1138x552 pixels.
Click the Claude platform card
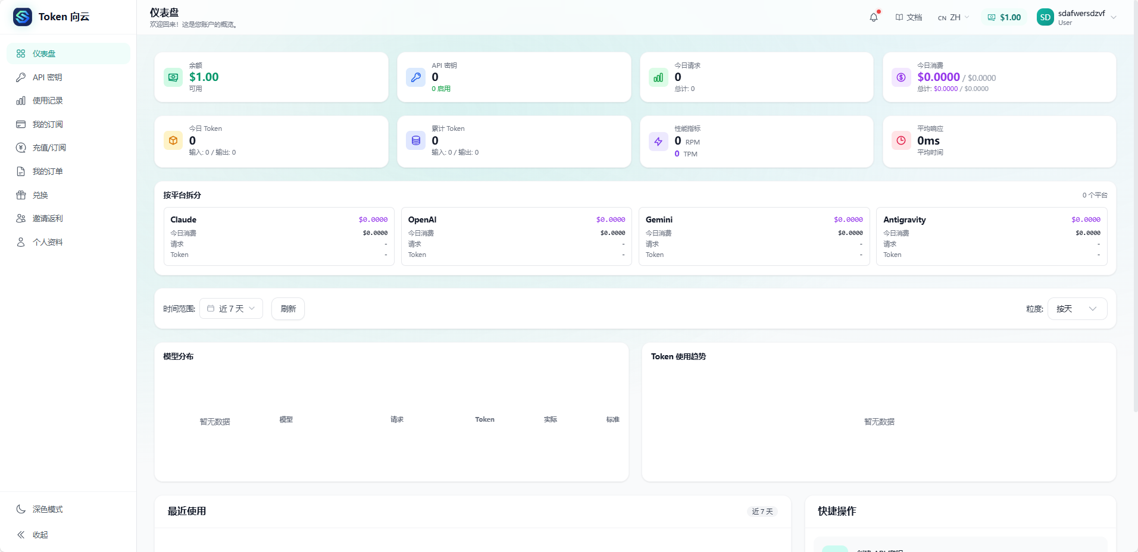click(279, 237)
